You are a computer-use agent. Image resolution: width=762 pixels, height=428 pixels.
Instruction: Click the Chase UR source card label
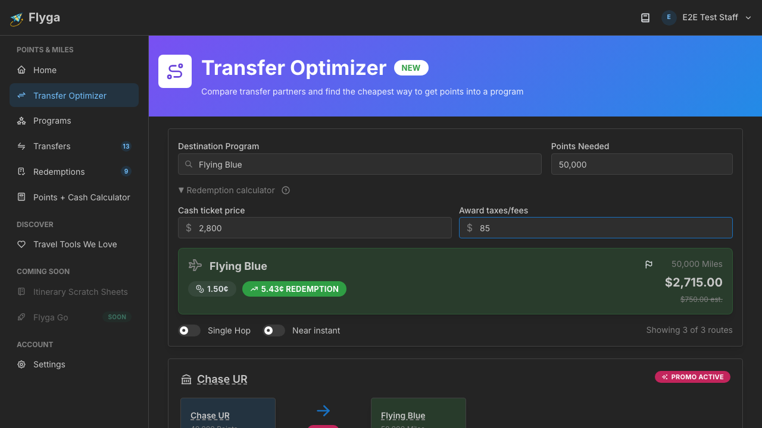pos(210,416)
